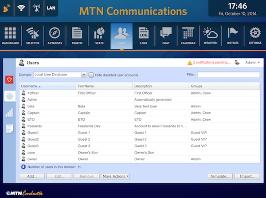Image resolution: width=266 pixels, height=198 pixels.
Task: Click the Import... button
Action: (247, 176)
